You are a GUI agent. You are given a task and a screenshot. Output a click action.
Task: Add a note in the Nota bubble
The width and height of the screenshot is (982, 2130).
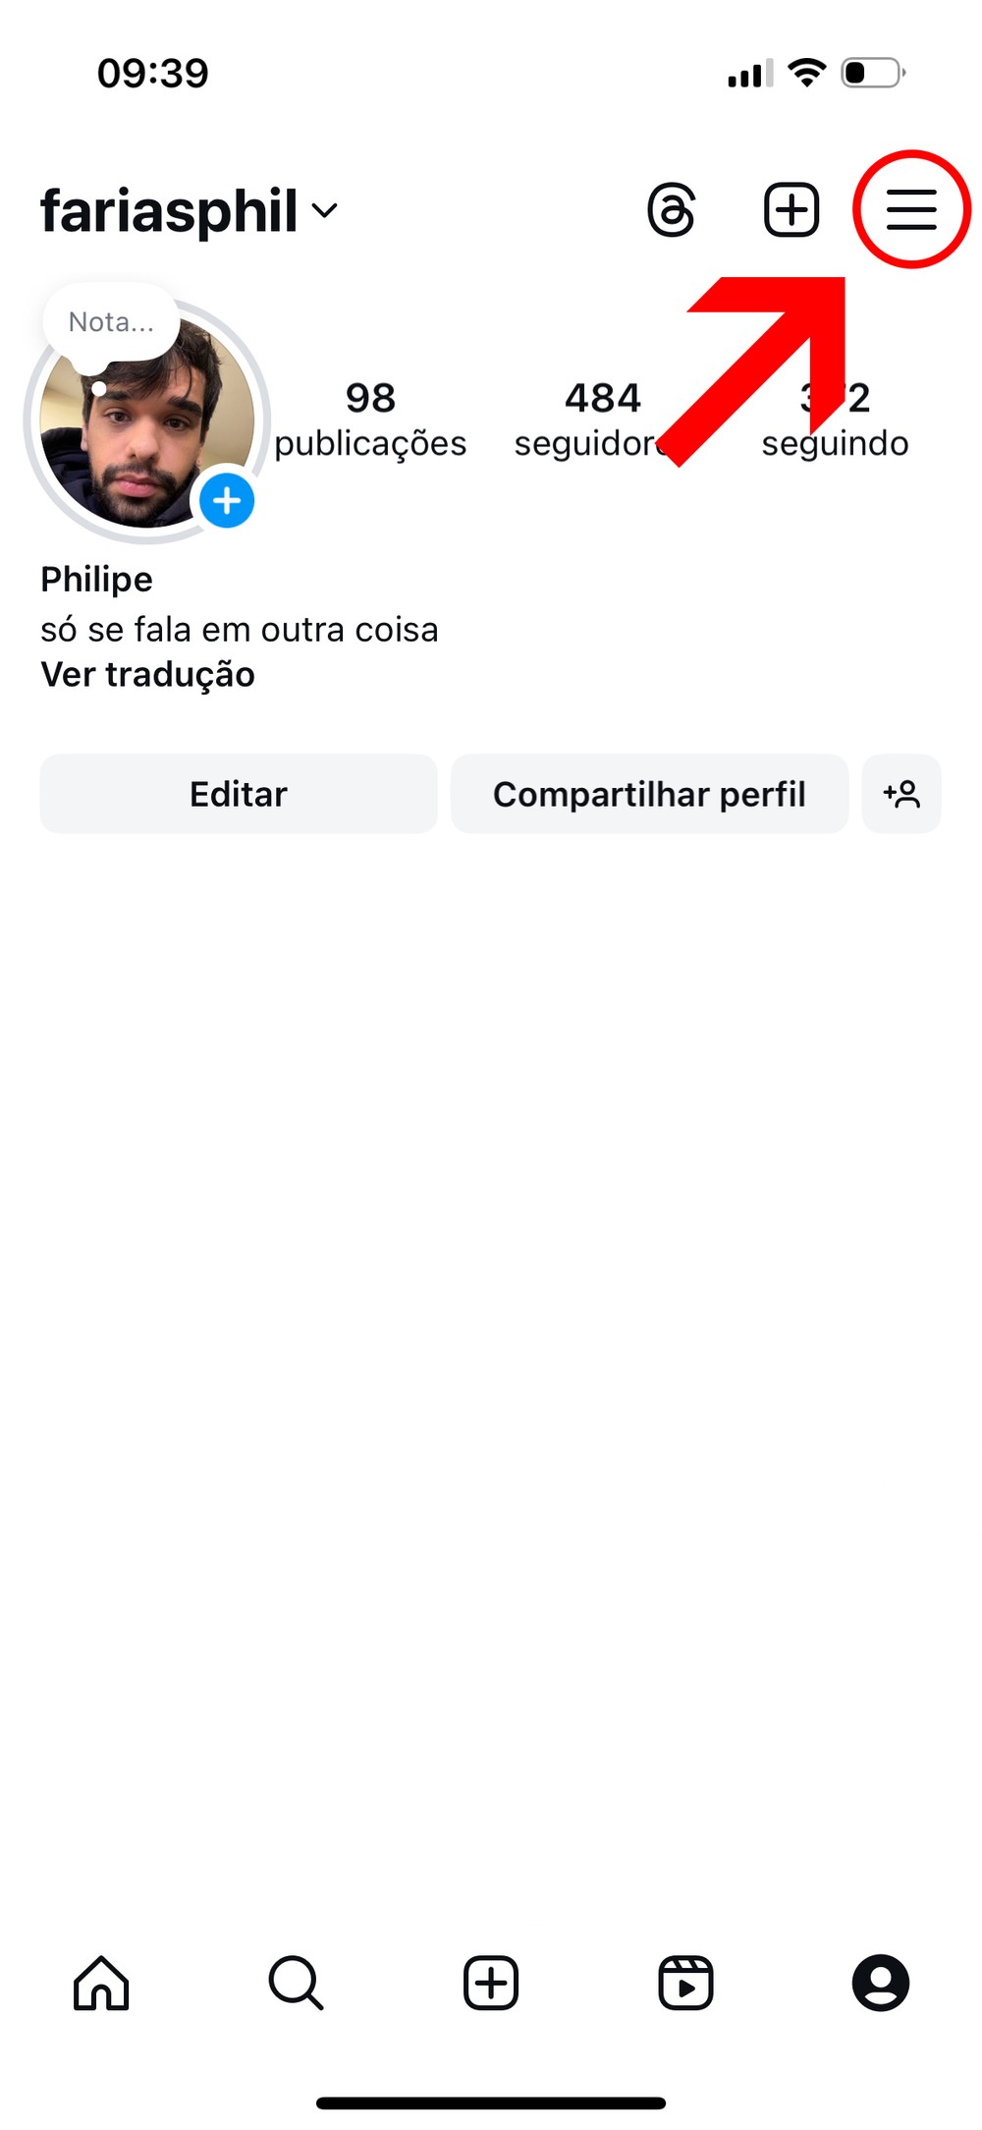coord(111,322)
